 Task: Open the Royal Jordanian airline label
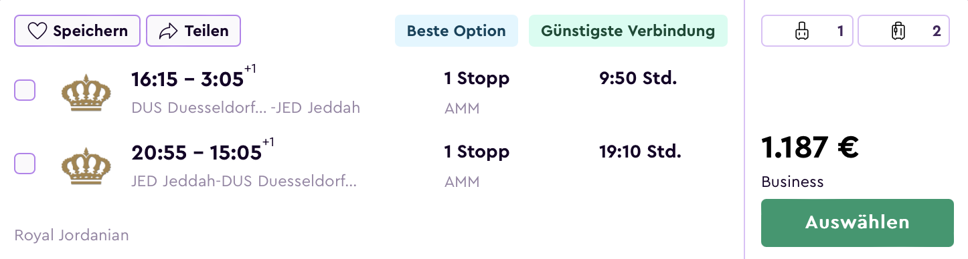tap(72, 235)
